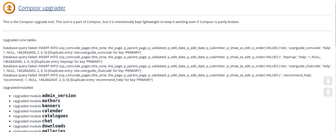336x132 pixels.
Task: Select the calendar module entry
Action: point(38,111)
